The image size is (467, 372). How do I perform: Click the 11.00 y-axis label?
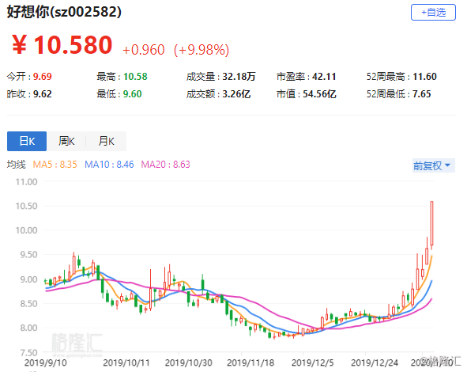27,182
